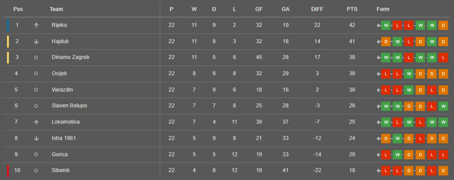Click the first W form badge for Dinamo Zagreb
The image size is (454, 180).
(x=386, y=58)
